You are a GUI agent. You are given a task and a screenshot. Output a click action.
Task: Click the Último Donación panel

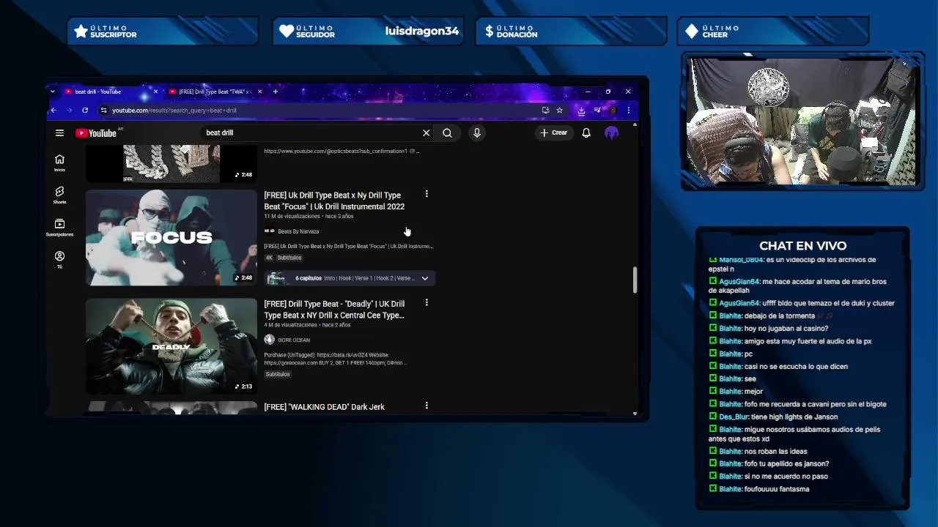click(570, 31)
